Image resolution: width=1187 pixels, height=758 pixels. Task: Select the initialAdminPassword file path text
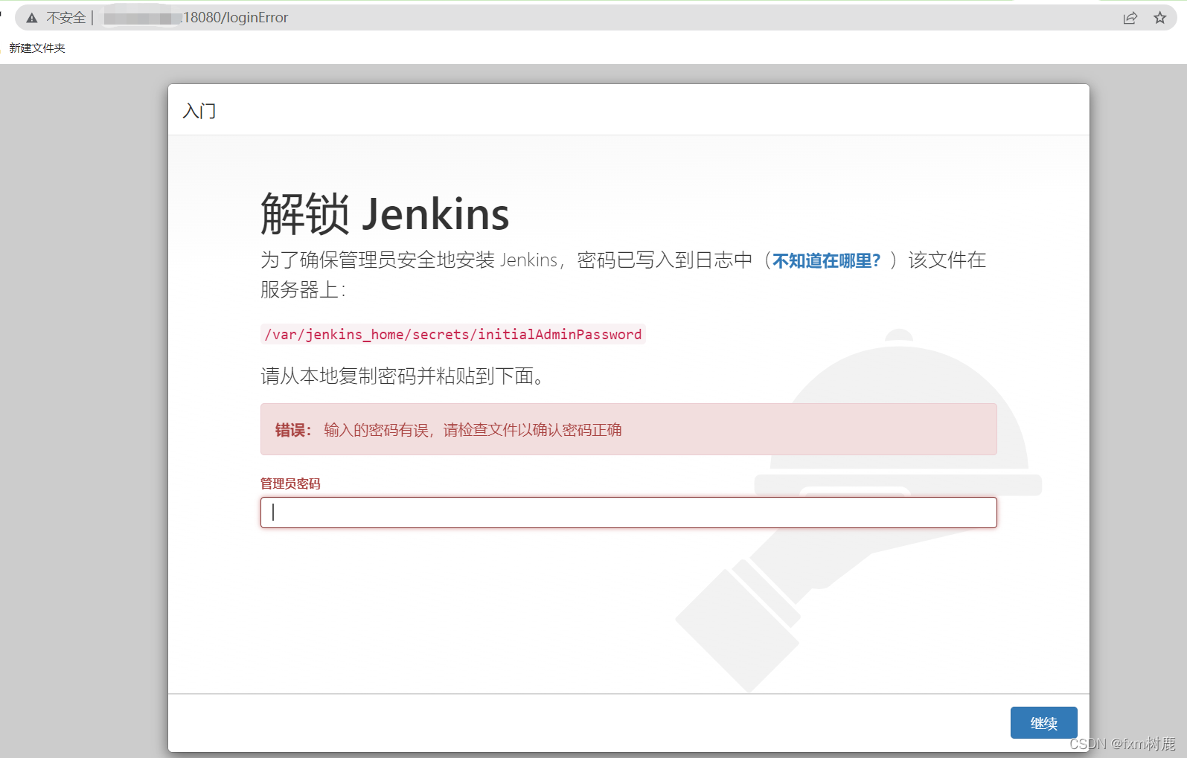[x=453, y=335]
